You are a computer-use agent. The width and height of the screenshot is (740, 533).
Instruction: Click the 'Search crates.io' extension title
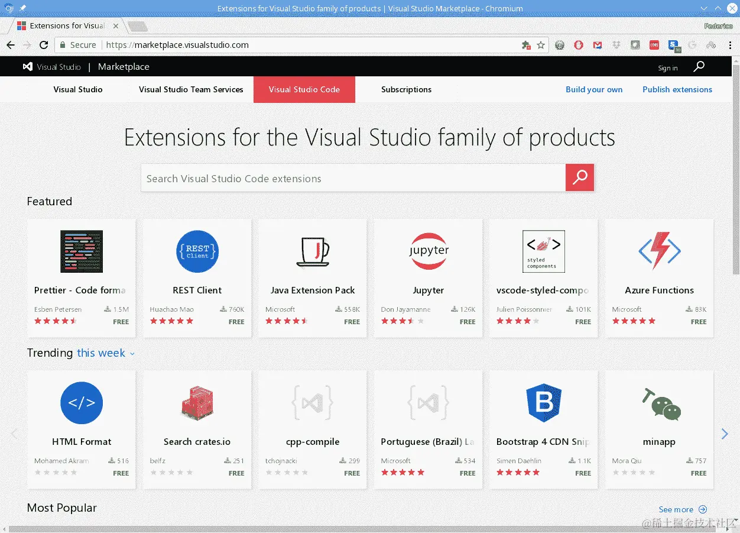pyautogui.click(x=197, y=441)
